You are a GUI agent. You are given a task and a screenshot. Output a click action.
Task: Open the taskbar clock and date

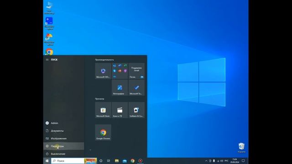point(235,161)
